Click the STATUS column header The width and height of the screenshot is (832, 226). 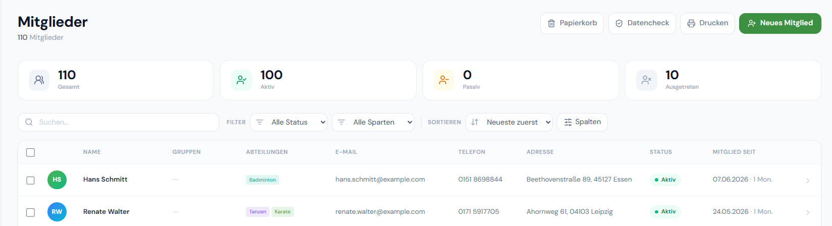point(660,152)
